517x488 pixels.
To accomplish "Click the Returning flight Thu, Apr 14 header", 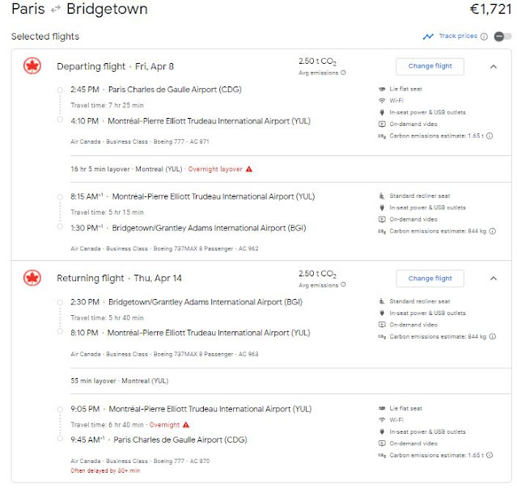I will click(x=117, y=278).
